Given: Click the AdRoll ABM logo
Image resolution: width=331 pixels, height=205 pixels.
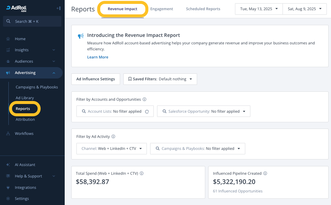Looking at the screenshot, I should point(17,8).
